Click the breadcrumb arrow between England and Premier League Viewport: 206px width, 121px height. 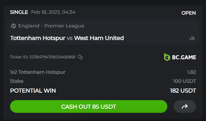pos(42,26)
